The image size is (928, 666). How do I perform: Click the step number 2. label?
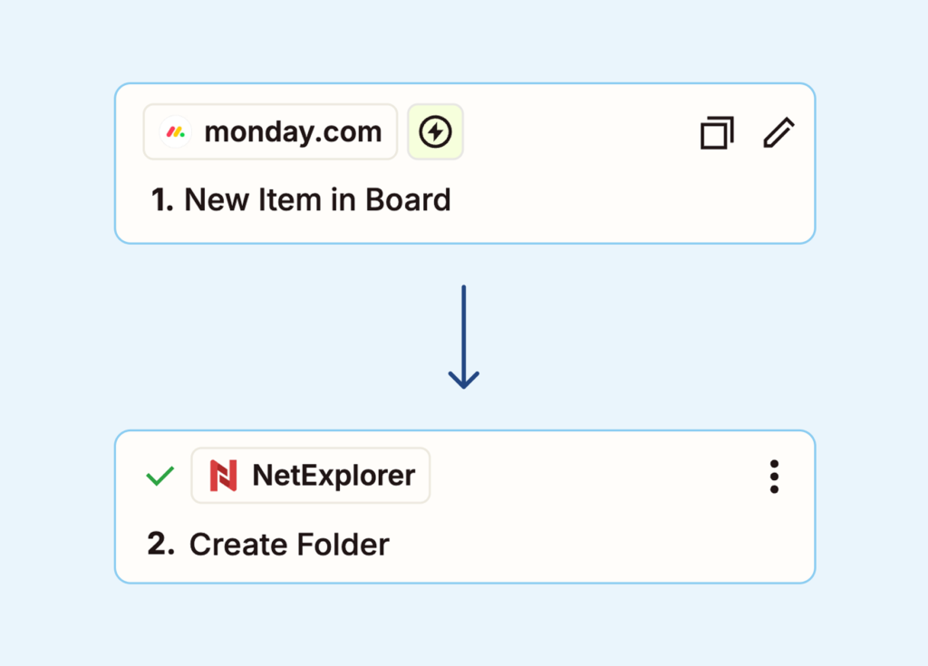tap(160, 545)
